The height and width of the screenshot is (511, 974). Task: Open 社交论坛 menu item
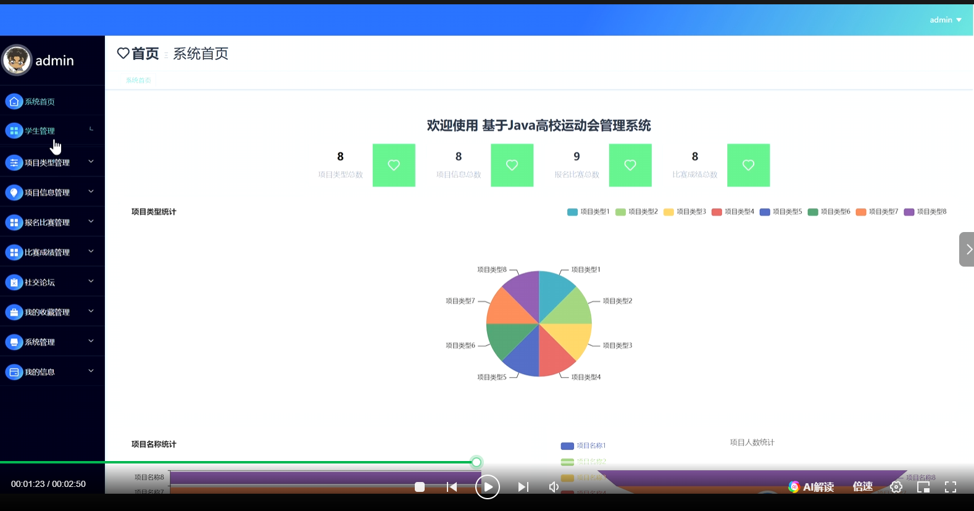coord(52,282)
